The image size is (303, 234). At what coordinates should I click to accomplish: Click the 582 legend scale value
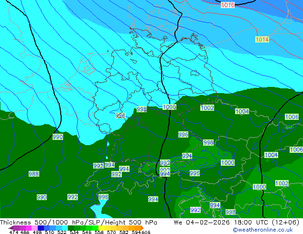point(124,232)
